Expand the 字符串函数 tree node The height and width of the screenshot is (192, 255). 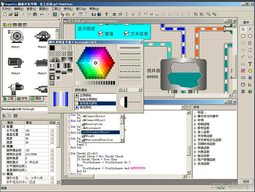(x=195, y=136)
